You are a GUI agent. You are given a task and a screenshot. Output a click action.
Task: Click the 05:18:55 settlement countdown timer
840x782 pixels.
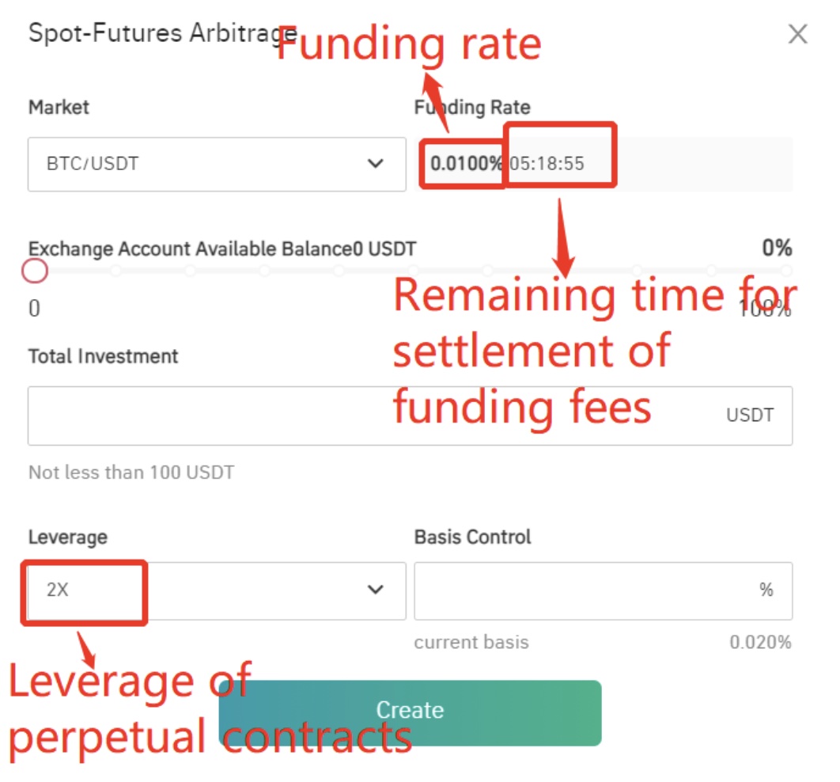pos(547,164)
